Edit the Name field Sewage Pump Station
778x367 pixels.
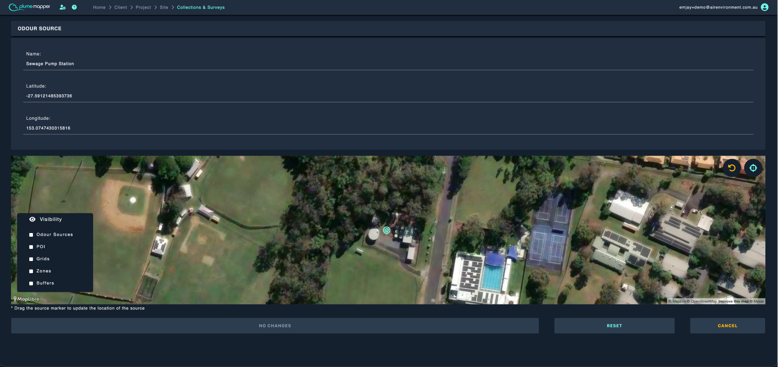(x=388, y=64)
